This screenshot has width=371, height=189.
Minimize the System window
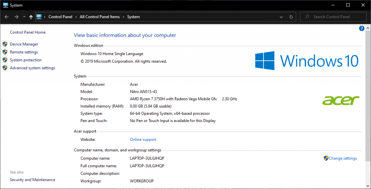click(x=333, y=5)
